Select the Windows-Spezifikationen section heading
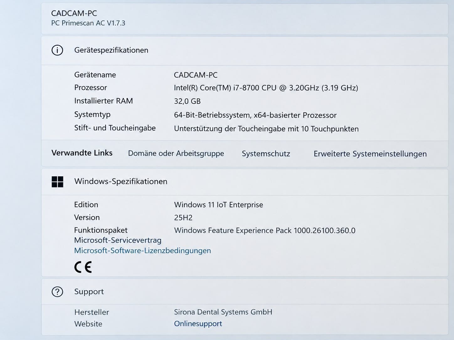454x340 pixels. tap(121, 181)
